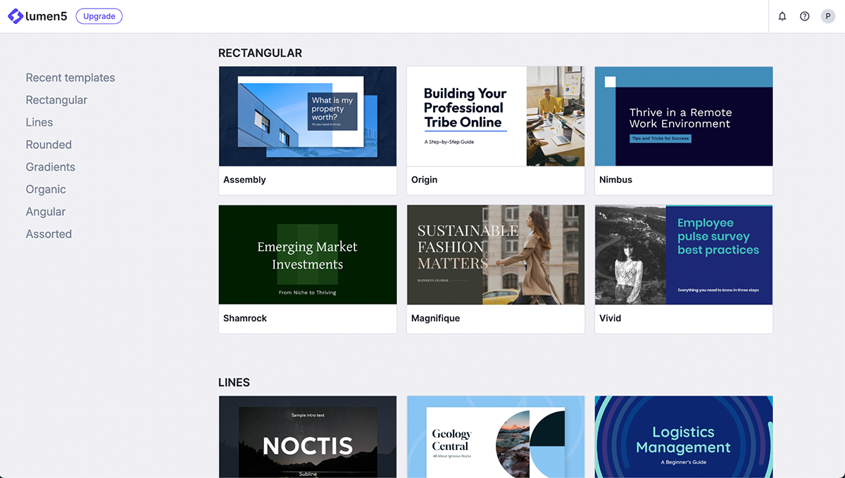The width and height of the screenshot is (845, 478).
Task: Navigate to the Organic category
Action: click(x=46, y=190)
